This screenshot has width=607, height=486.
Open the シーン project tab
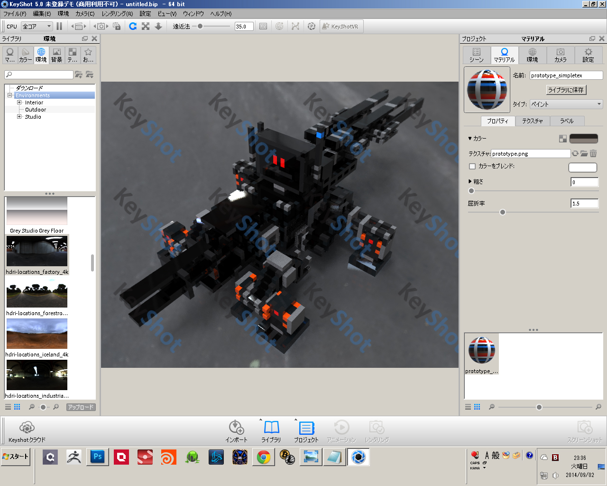(477, 55)
